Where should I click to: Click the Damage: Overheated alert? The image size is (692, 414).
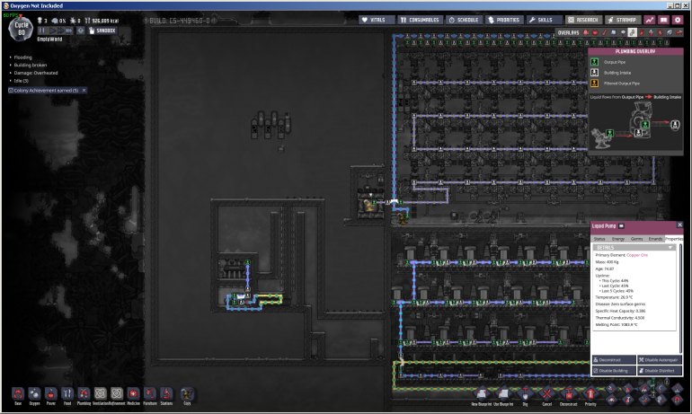click(x=36, y=73)
